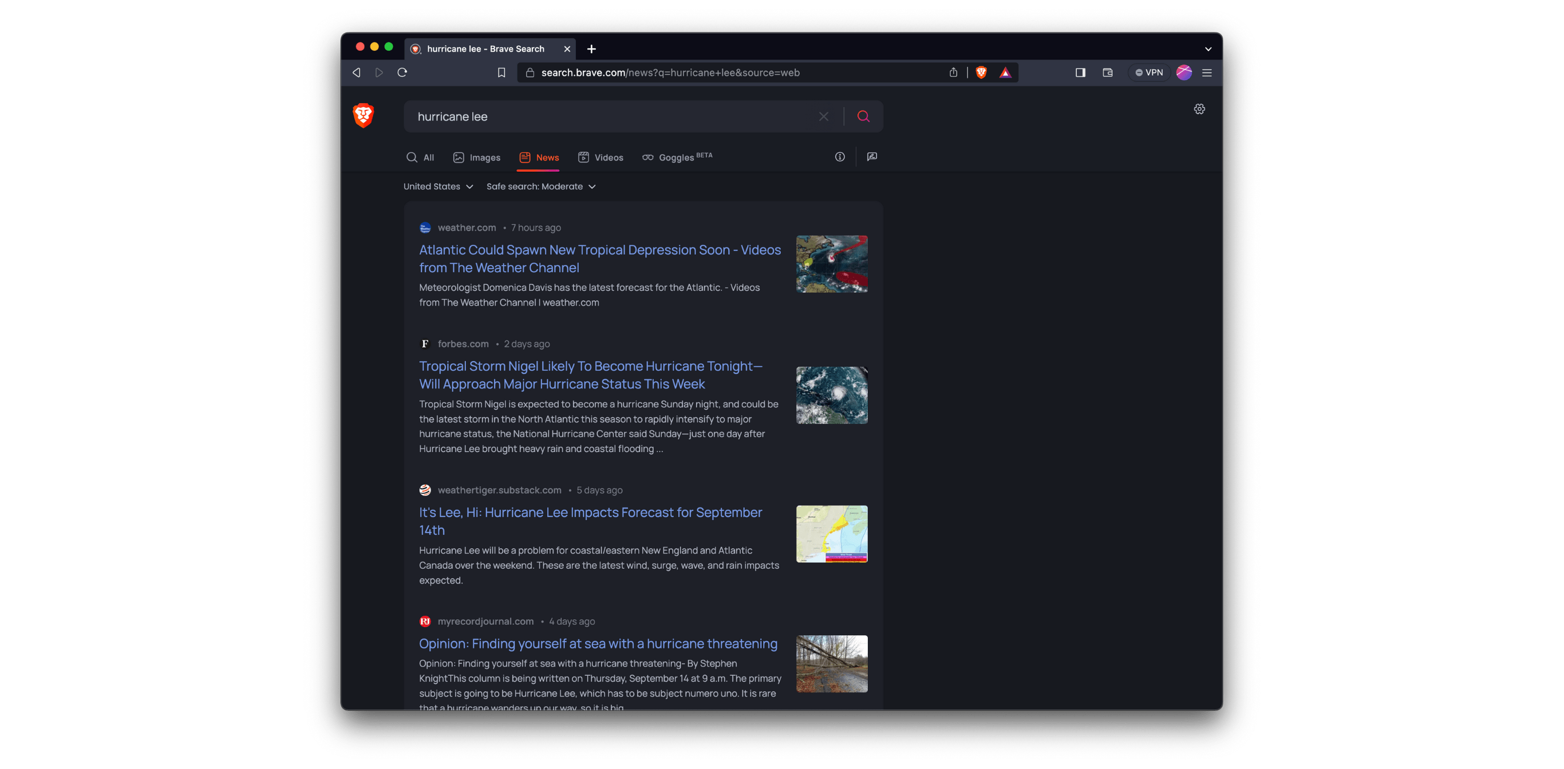Open a new tab with plus button

coord(591,49)
